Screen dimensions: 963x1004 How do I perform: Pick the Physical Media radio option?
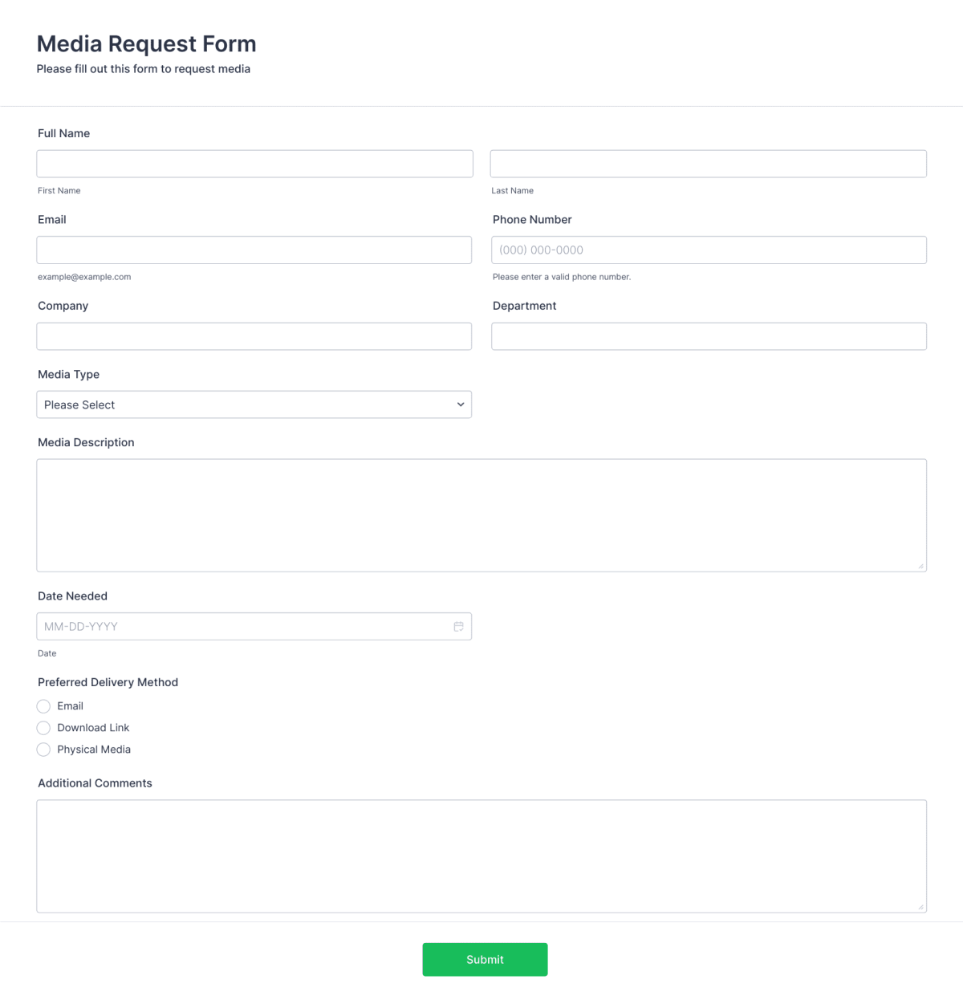[43, 750]
